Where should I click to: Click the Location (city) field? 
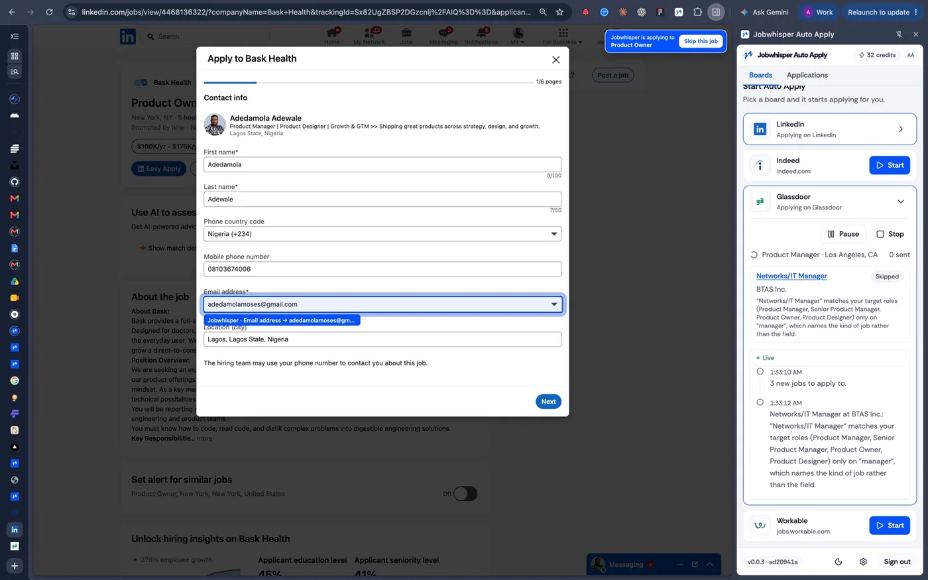(x=382, y=339)
